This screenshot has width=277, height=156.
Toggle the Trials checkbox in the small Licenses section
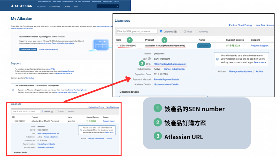point(56,111)
